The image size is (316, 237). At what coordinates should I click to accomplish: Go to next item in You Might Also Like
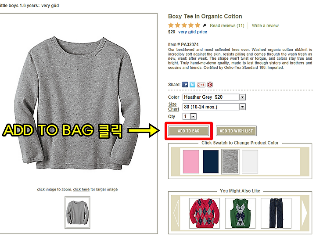[304, 213]
